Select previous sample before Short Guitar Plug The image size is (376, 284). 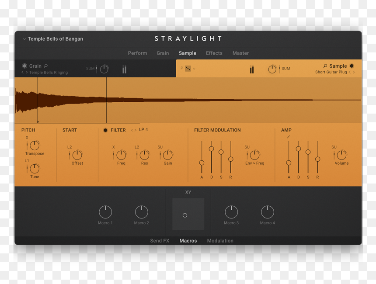[x=350, y=72]
